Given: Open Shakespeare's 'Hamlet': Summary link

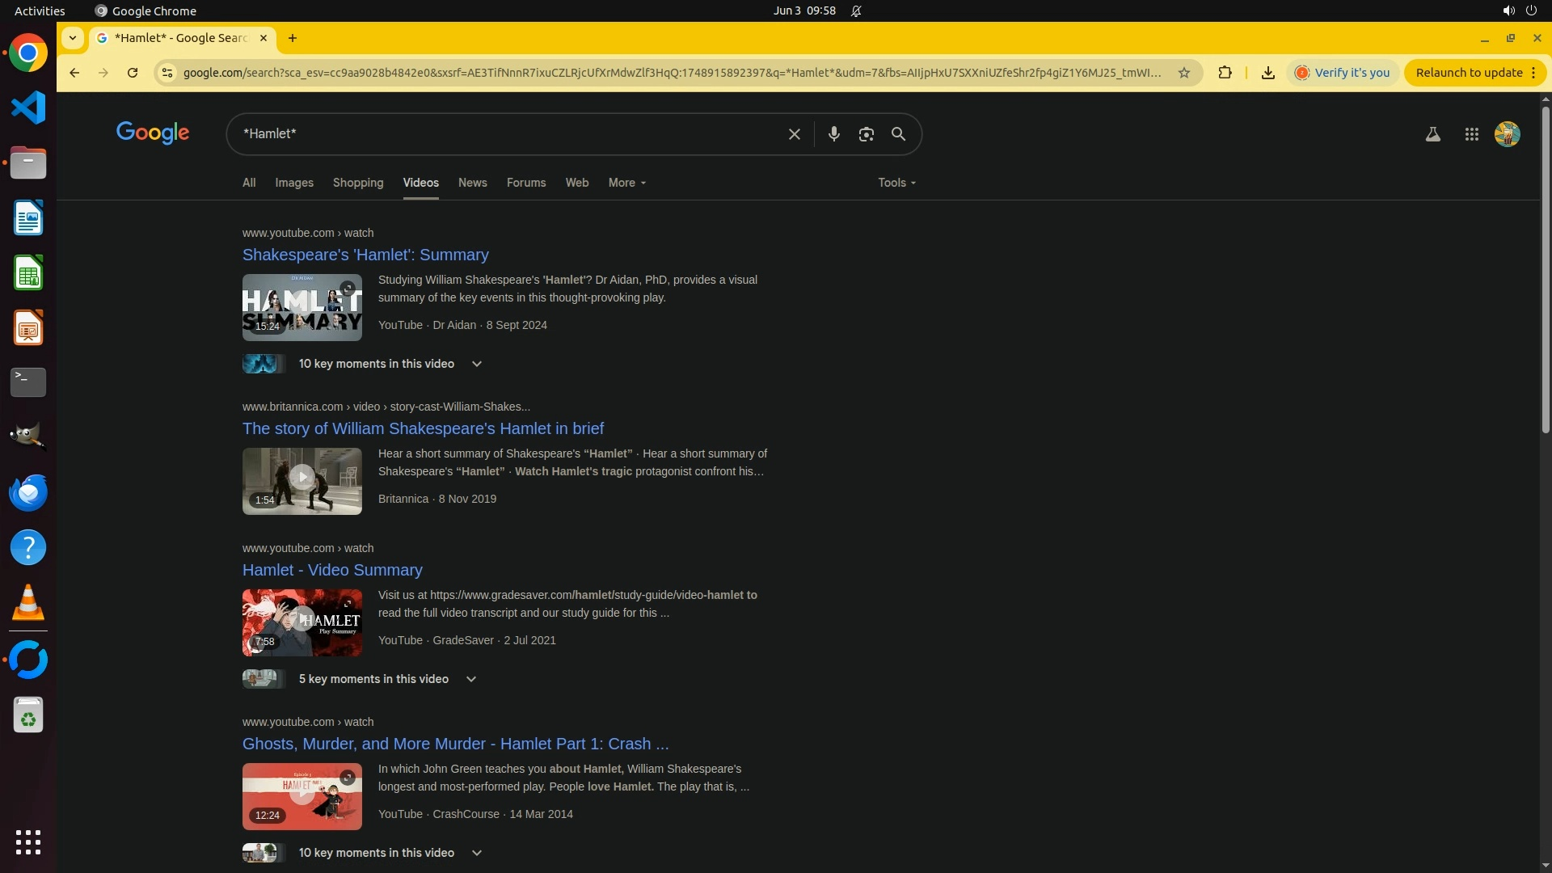Looking at the screenshot, I should [365, 255].
